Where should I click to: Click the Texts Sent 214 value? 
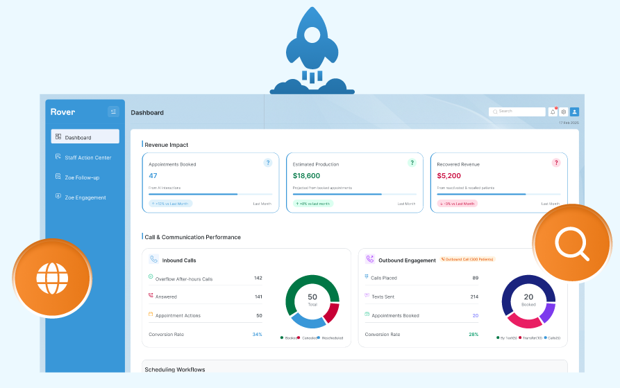pos(474,297)
